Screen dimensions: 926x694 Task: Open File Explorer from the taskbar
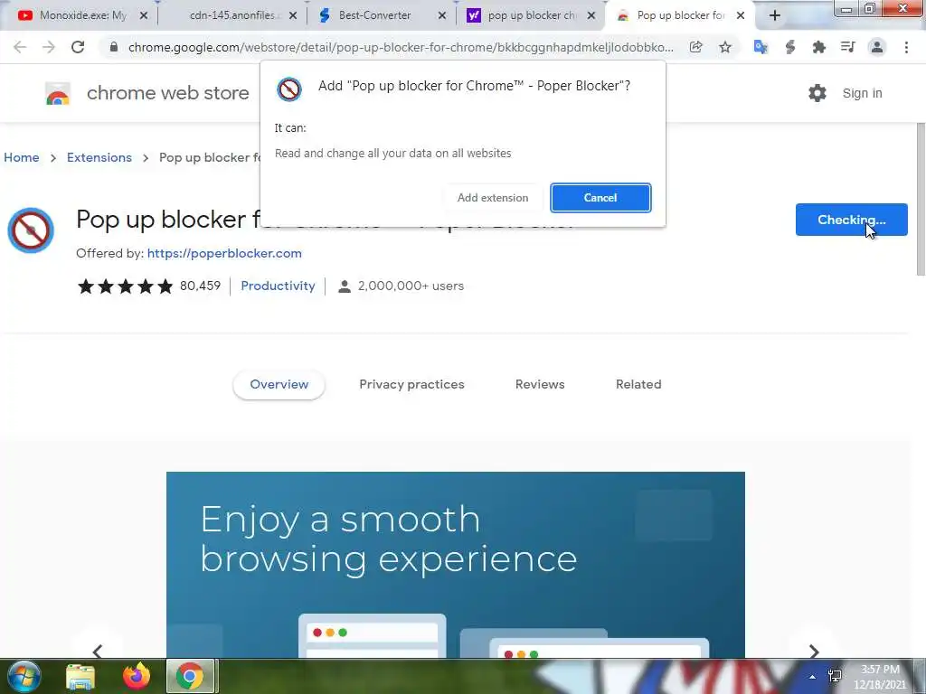pos(80,677)
